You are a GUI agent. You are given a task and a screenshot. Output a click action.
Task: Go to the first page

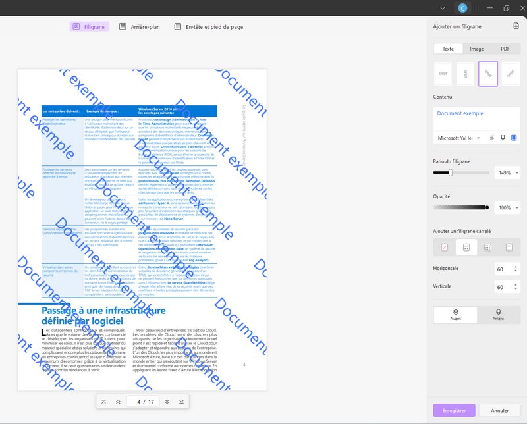click(104, 402)
